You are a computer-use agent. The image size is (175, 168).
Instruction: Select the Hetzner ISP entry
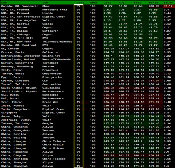point(48,66)
